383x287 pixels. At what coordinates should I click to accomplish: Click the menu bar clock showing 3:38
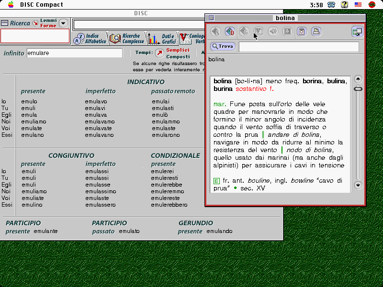(x=316, y=5)
